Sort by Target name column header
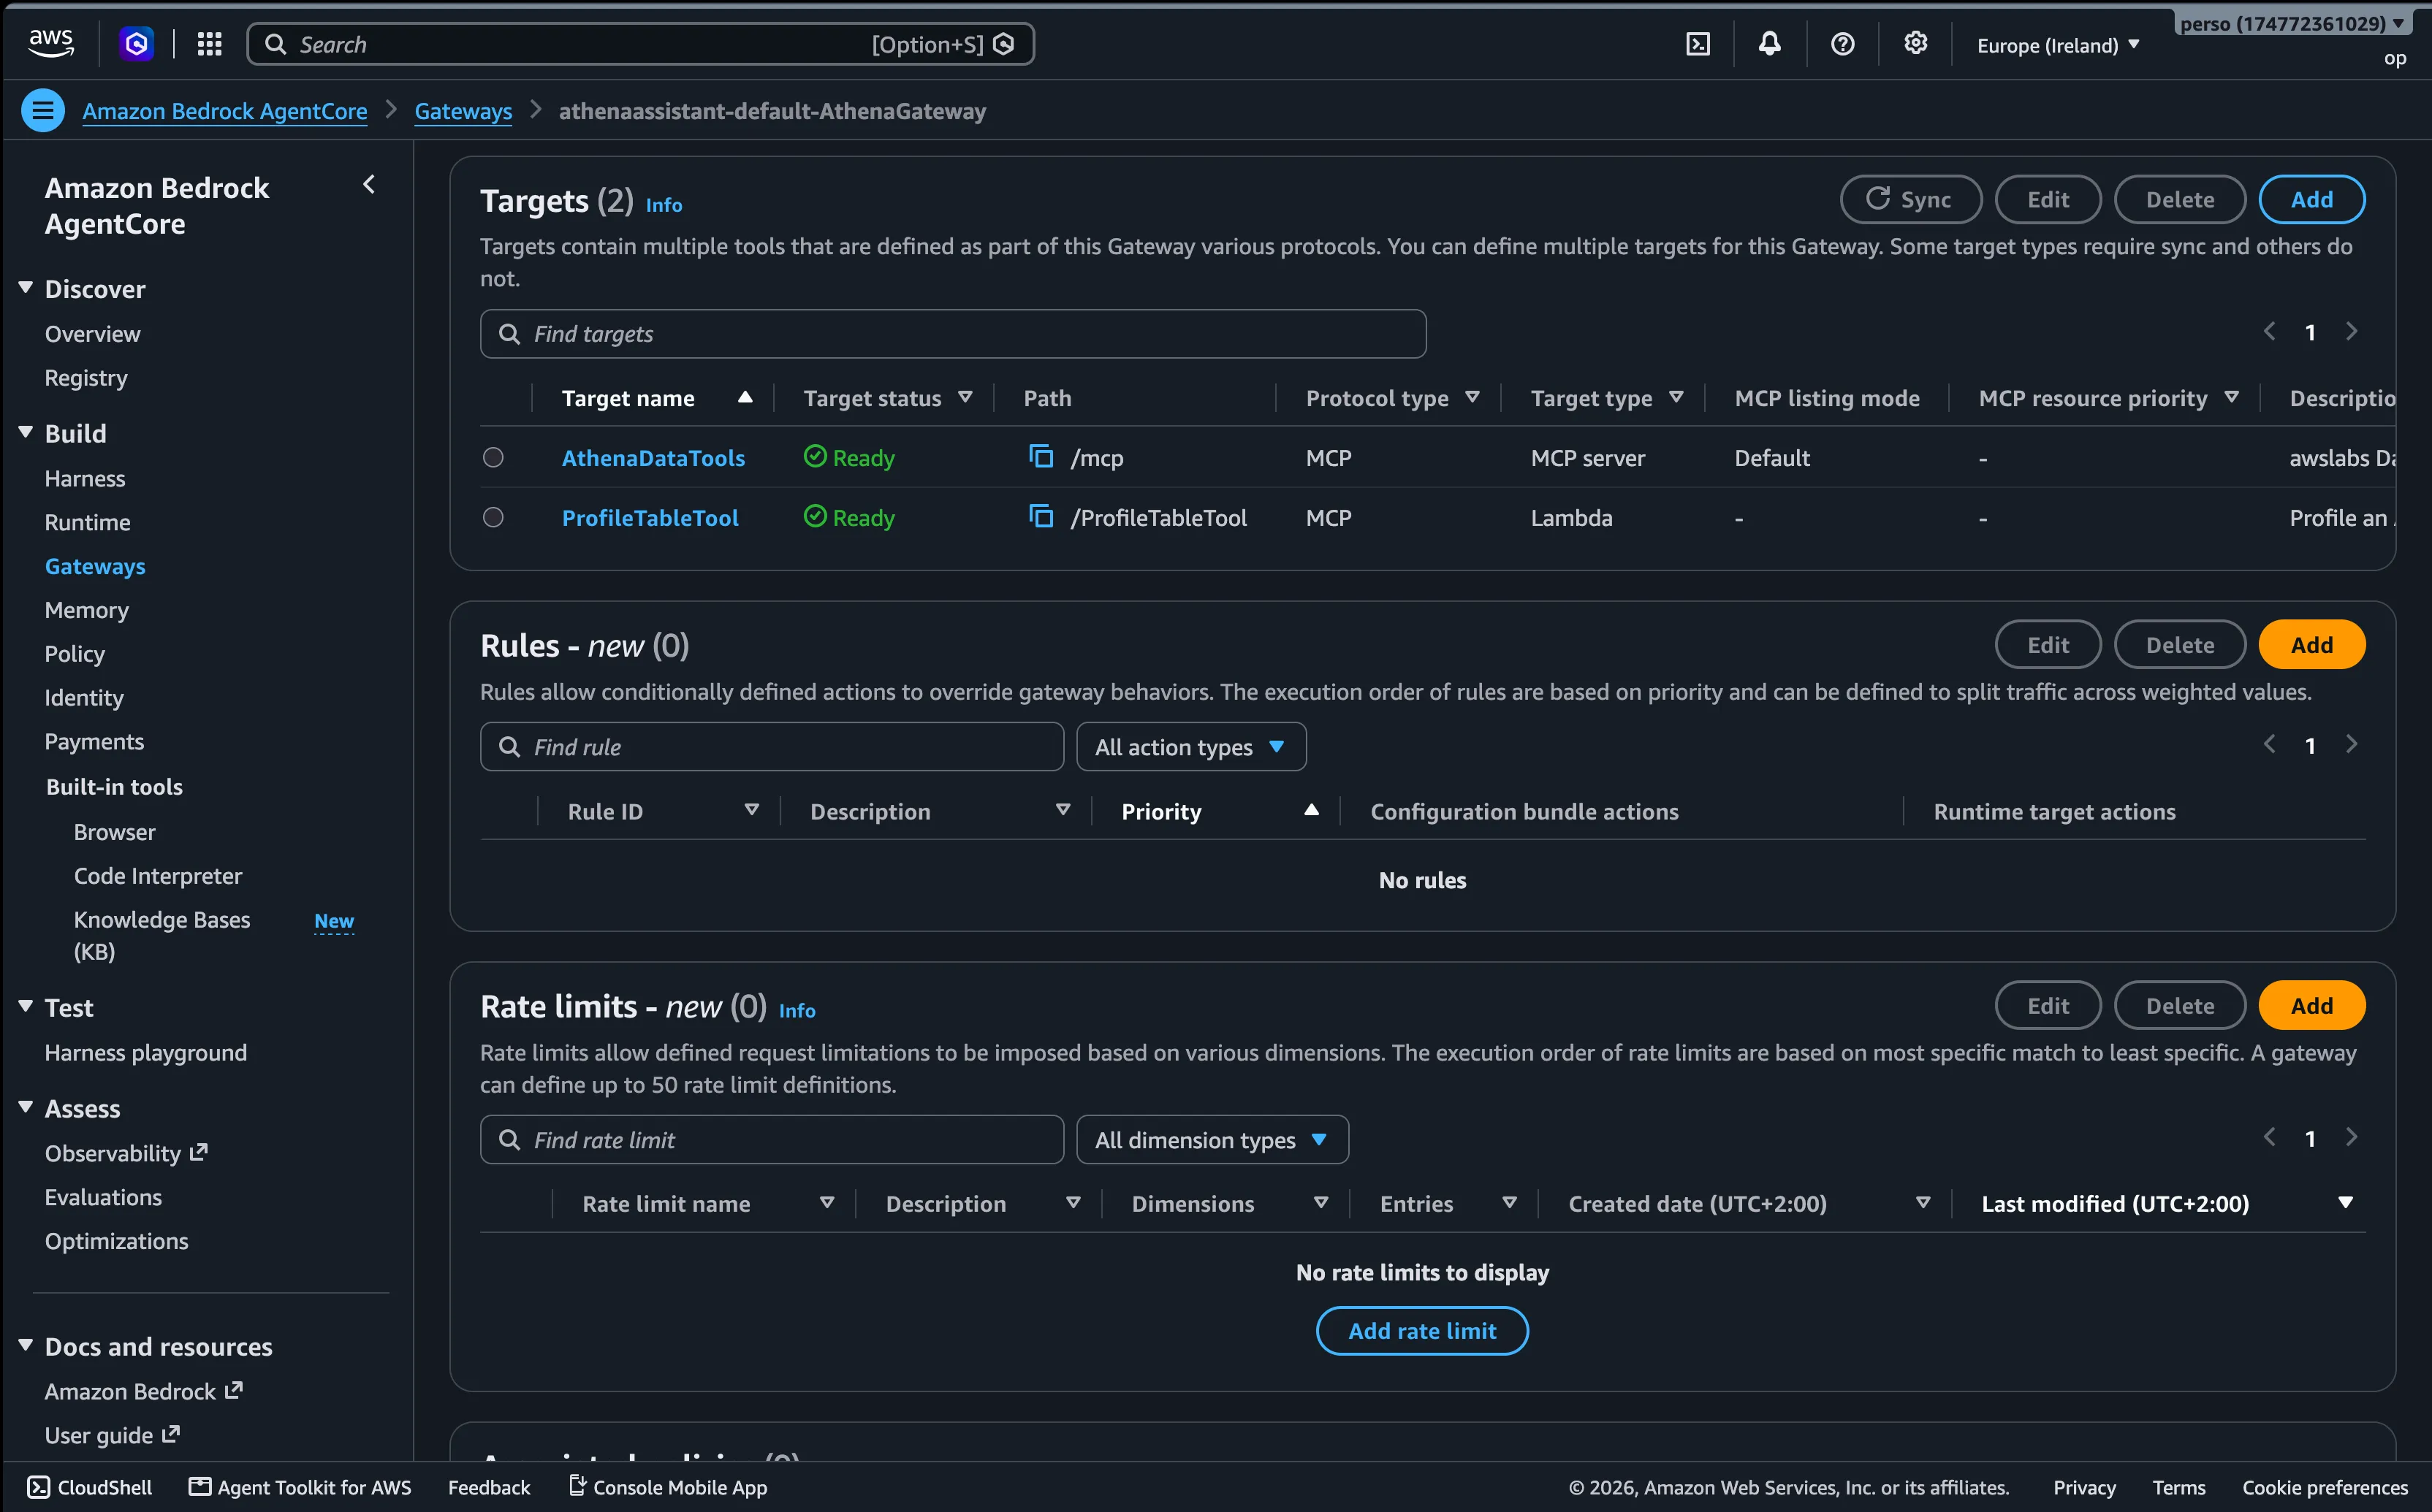Viewport: 2432px width, 1512px height. [656, 398]
